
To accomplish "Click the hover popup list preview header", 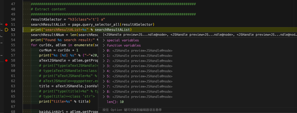I will tap(200, 35).
